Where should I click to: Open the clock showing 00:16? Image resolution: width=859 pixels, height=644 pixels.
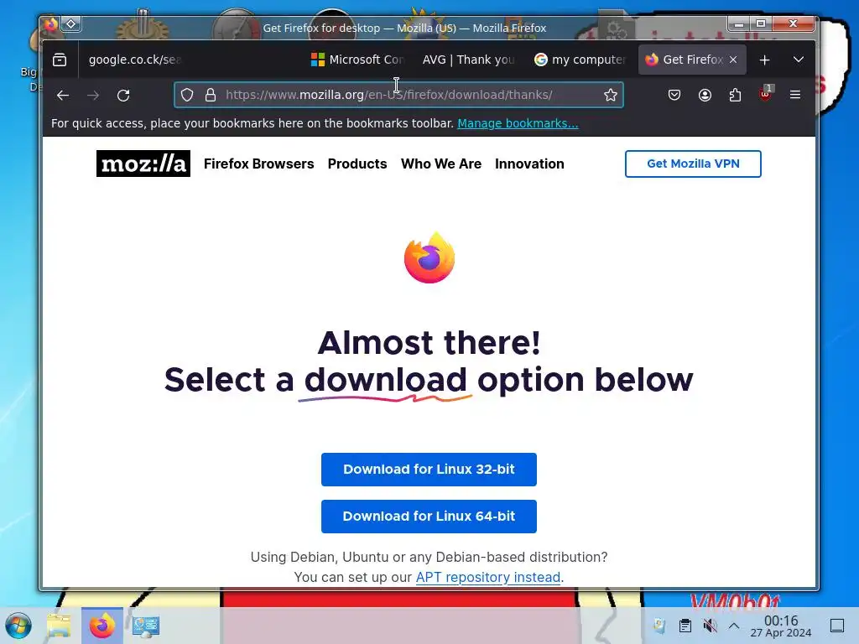781,626
